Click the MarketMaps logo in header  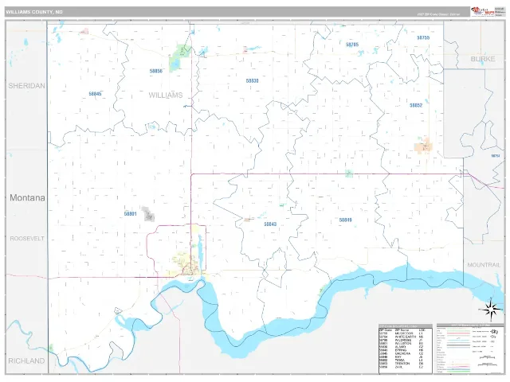click(x=482, y=11)
